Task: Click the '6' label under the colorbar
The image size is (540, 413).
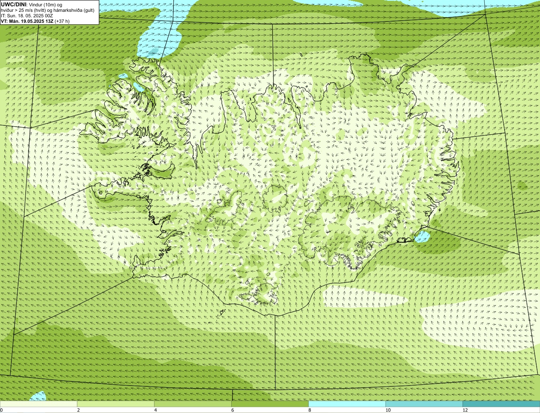Action: pyautogui.click(x=232, y=410)
